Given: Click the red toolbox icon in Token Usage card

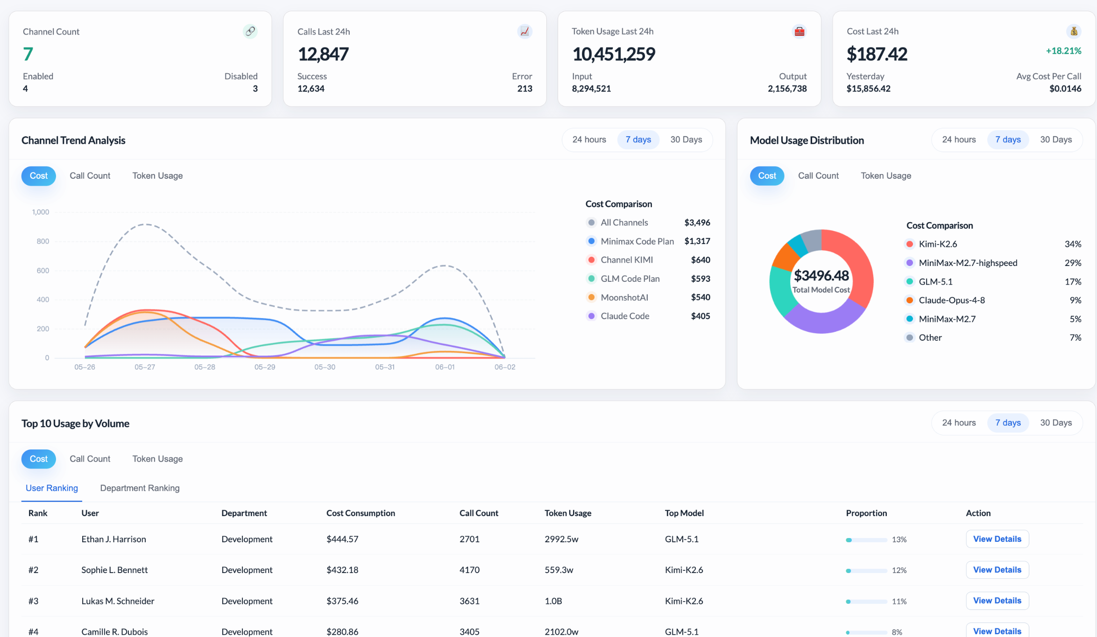Looking at the screenshot, I should point(800,31).
